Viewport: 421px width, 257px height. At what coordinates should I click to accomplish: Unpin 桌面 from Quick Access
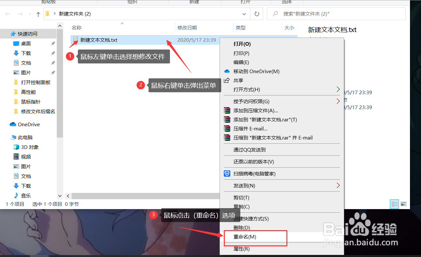click(53, 43)
